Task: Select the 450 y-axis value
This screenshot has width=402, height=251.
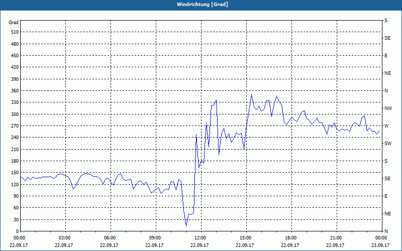Action: coord(15,56)
